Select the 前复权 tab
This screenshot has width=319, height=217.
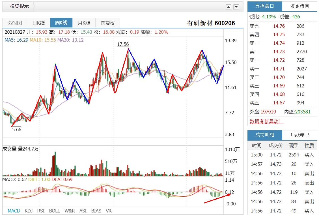pos(108,23)
